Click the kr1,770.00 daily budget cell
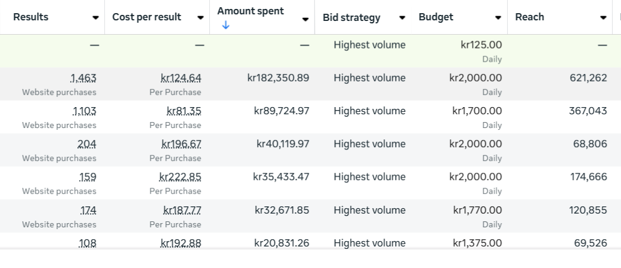 pyautogui.click(x=478, y=210)
